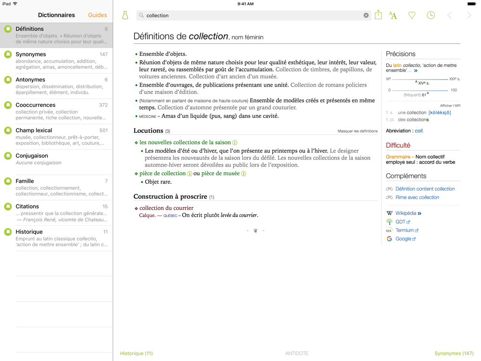
Task: Open the Synonymes dictionary
Action: 56,61
